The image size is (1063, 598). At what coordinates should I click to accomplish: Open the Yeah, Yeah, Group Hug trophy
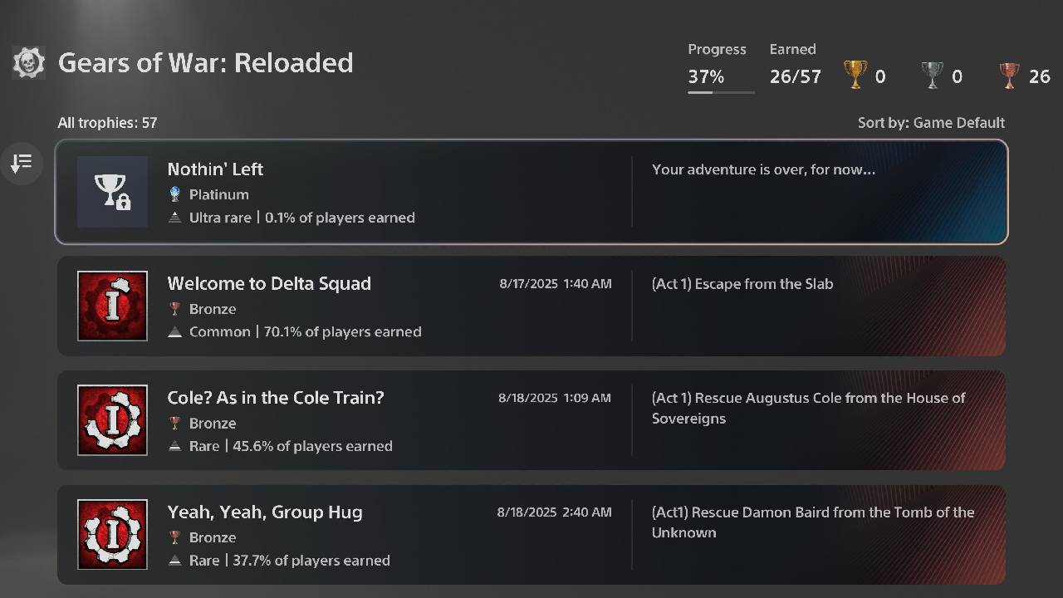(x=531, y=535)
